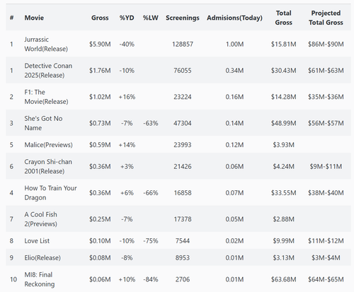Image resolution: width=354 pixels, height=292 pixels.
Task: Select the Malice(Previews) row title
Action: (48, 145)
